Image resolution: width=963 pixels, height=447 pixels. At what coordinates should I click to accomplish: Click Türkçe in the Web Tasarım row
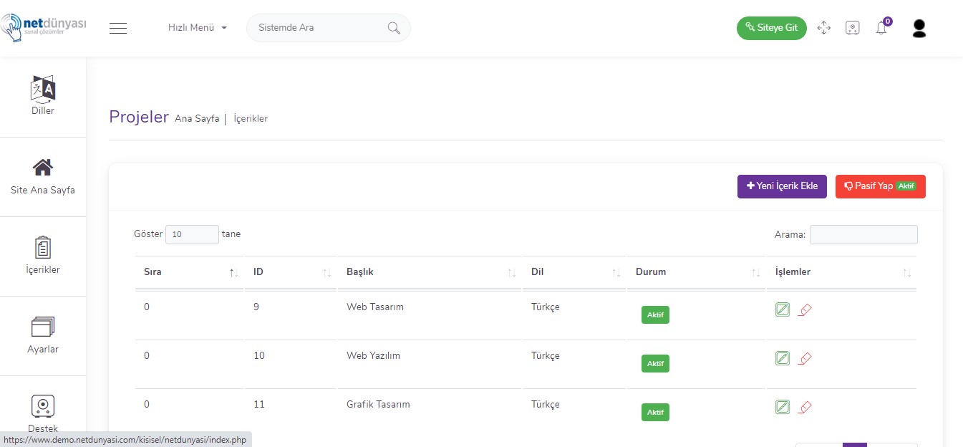[x=546, y=307]
